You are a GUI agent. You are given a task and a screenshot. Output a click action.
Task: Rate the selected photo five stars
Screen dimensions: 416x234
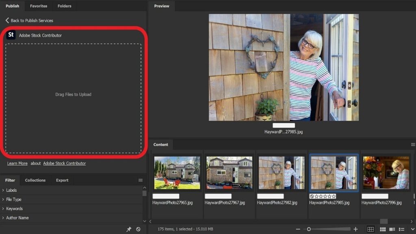pos(333,197)
